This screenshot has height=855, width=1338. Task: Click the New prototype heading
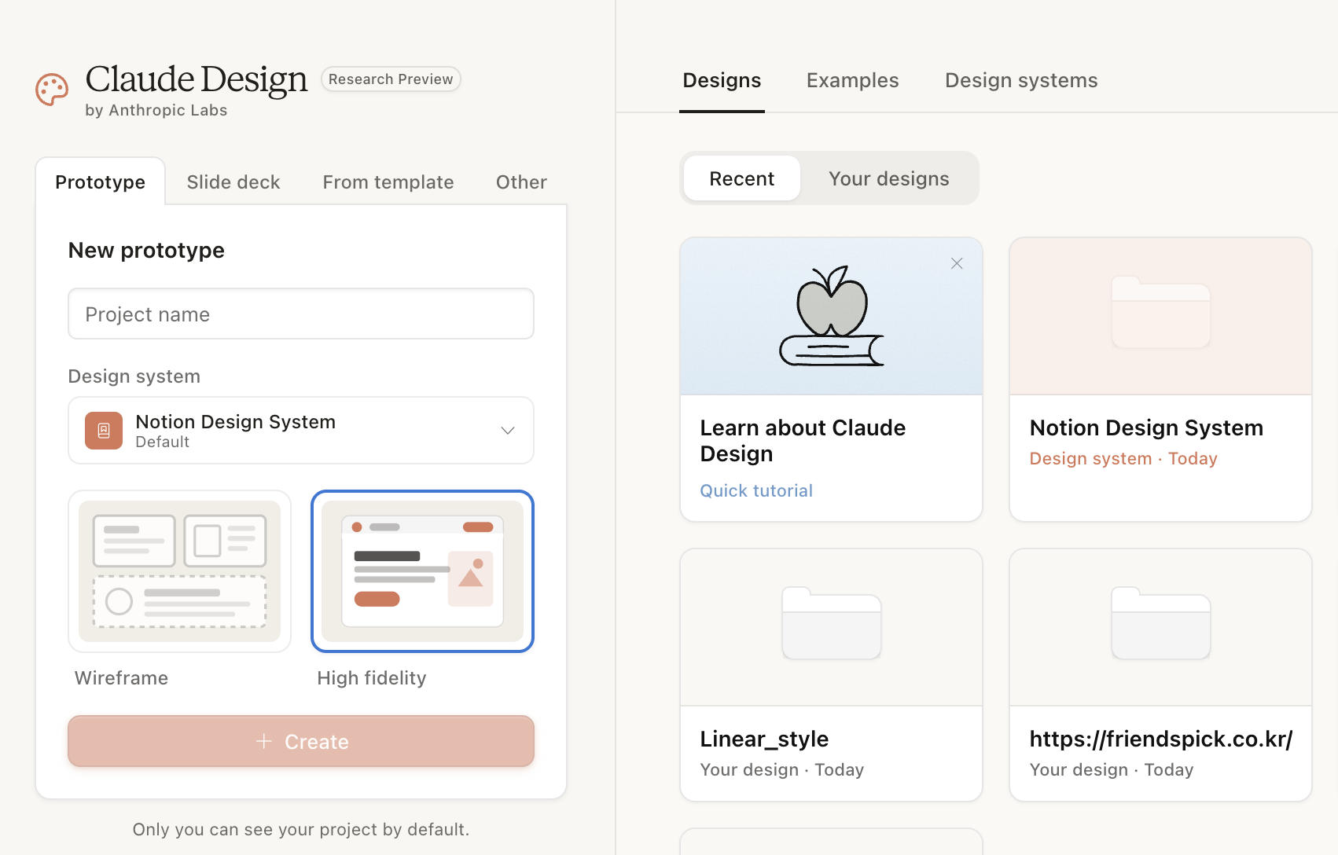[x=146, y=250]
